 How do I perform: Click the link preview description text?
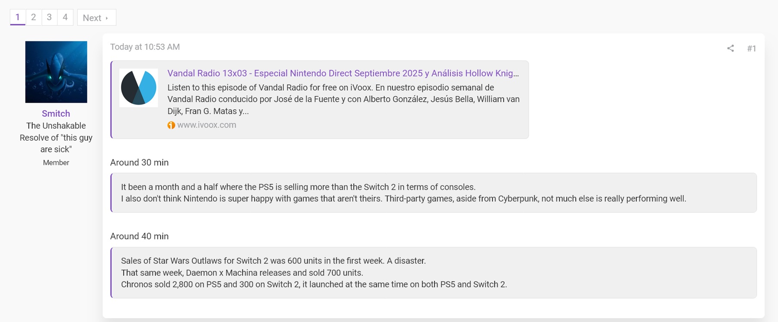pos(343,99)
